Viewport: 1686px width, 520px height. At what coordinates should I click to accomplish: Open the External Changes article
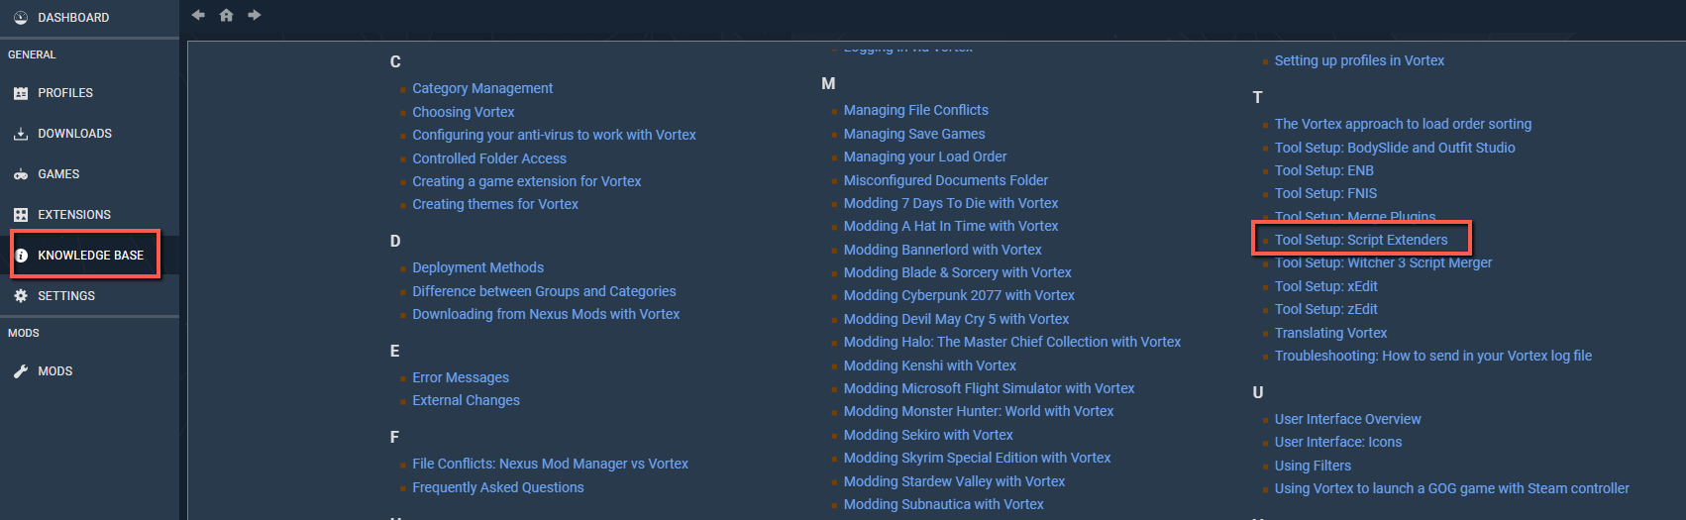(466, 400)
